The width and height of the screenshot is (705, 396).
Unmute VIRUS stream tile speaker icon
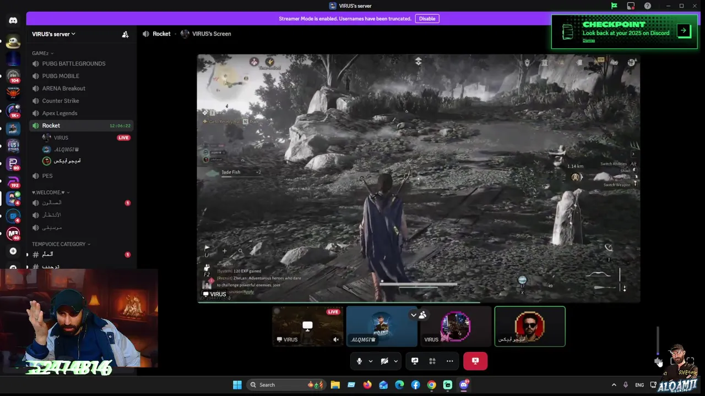(336, 340)
